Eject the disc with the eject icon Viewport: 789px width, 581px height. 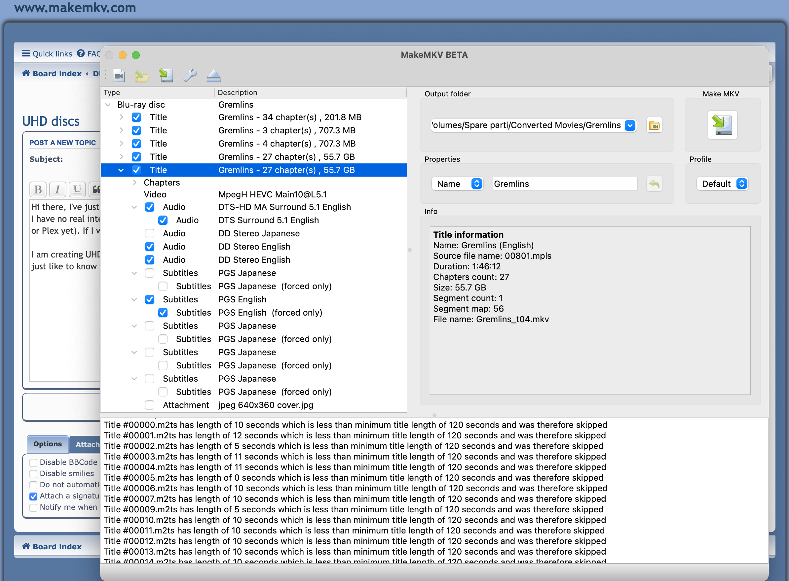click(x=214, y=75)
